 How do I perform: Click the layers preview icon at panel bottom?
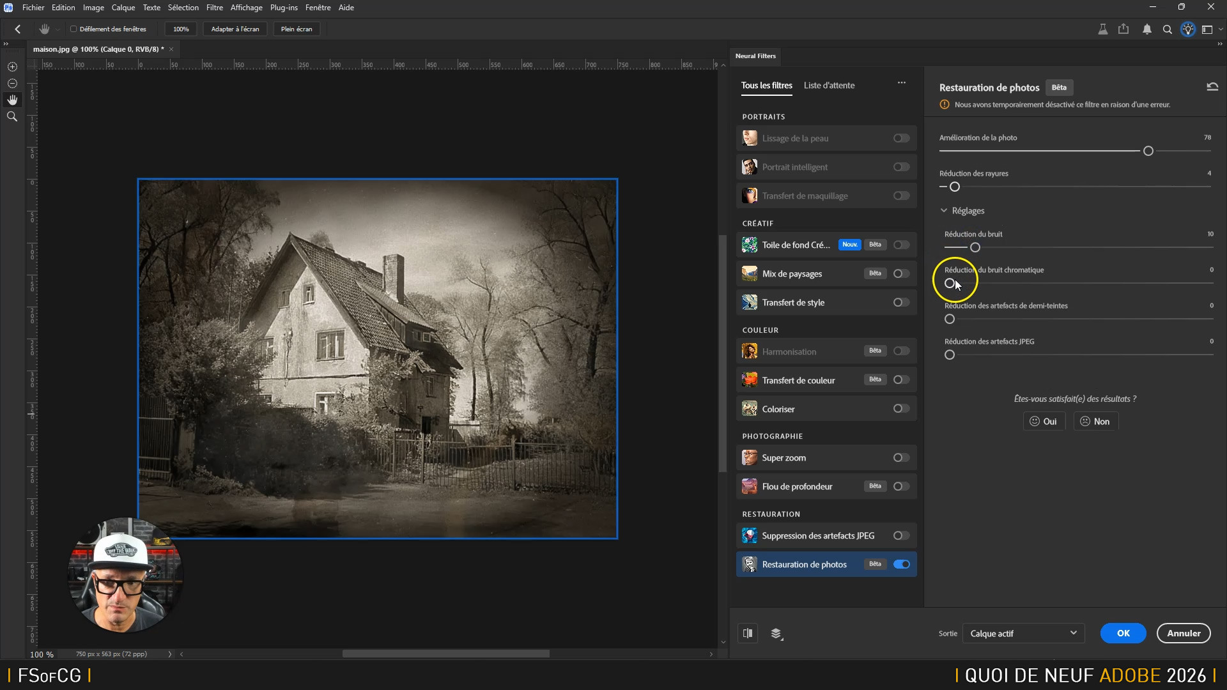click(x=776, y=633)
